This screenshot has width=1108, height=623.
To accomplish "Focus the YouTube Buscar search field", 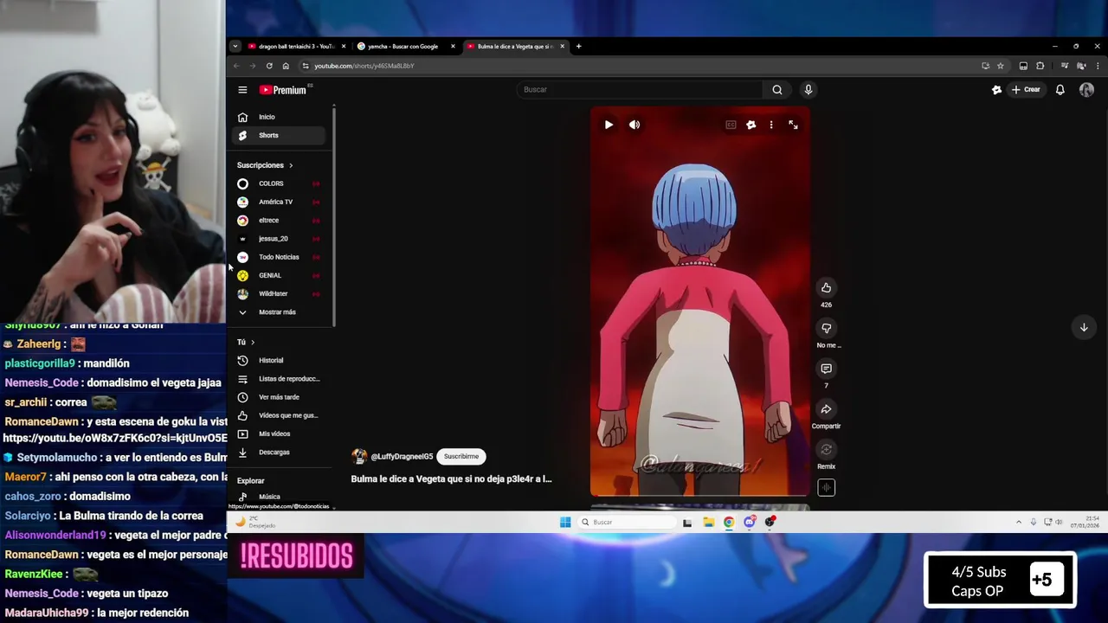I will pyautogui.click(x=639, y=90).
